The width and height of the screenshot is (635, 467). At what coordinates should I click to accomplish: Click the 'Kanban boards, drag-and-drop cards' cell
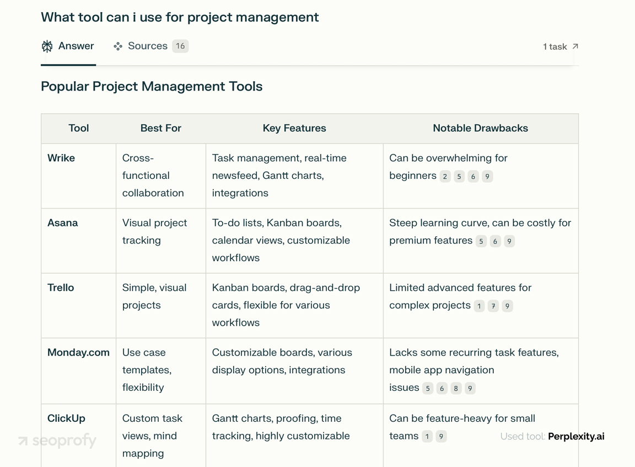coord(294,306)
